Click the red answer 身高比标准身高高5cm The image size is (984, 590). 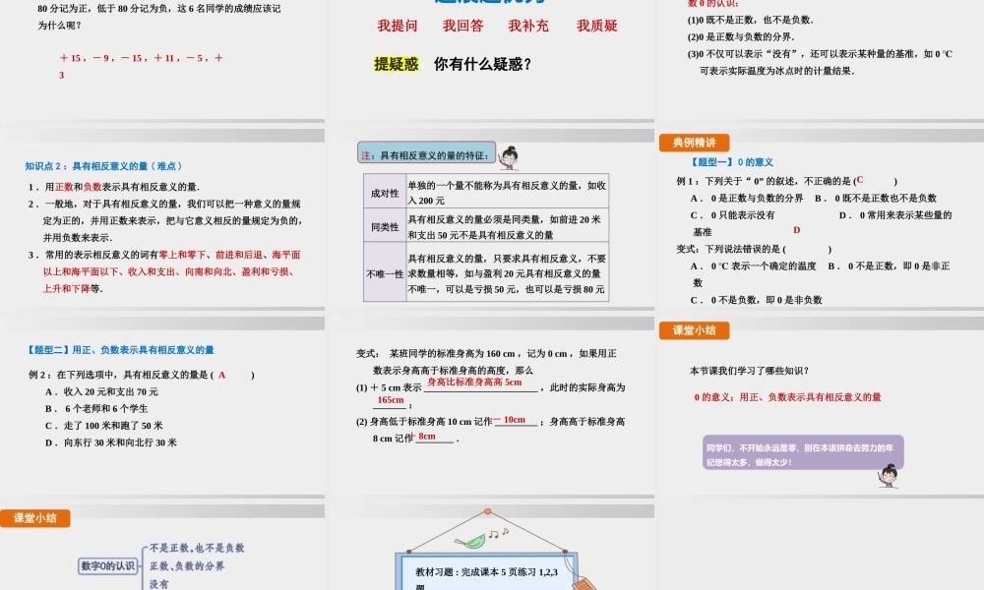474,383
